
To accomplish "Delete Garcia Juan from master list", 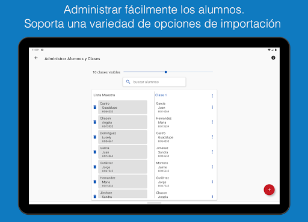I will [95, 152].
